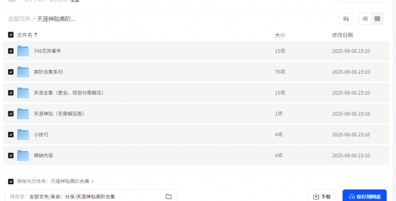This screenshot has width=396, height=201.
Task: Click the 749灵异事件 folder icon
Action: [x=23, y=51]
